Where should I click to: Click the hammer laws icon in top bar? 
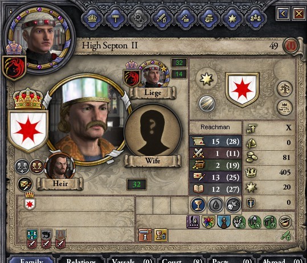116,19
